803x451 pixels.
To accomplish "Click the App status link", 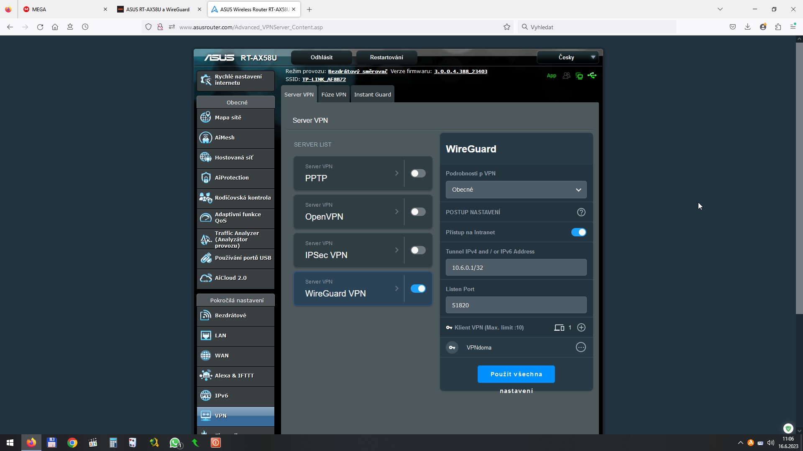I will point(551,76).
